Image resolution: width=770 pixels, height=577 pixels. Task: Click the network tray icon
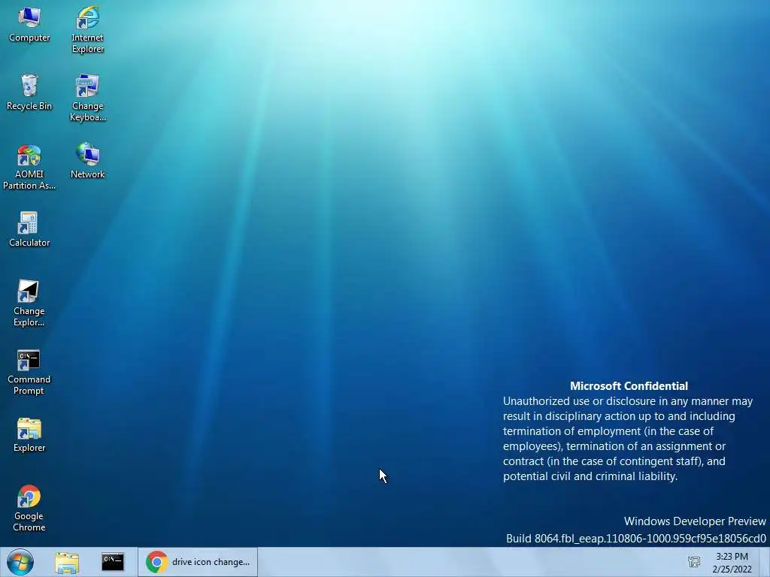pyautogui.click(x=694, y=562)
